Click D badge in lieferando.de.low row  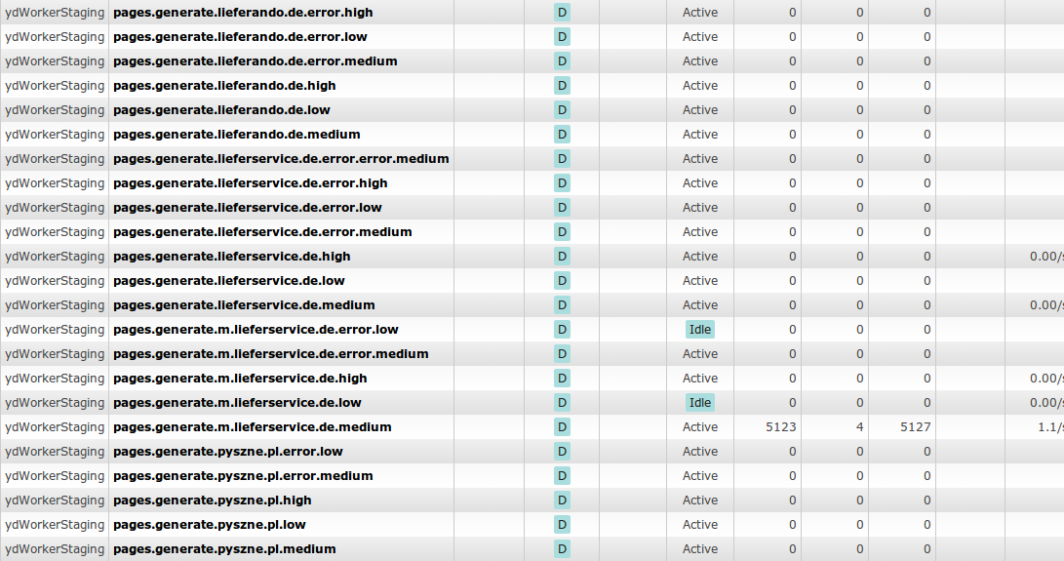(562, 110)
